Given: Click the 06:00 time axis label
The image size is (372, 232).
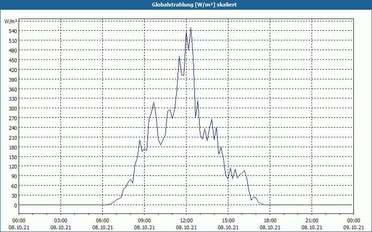Looking at the screenshot, I should click(x=102, y=221).
